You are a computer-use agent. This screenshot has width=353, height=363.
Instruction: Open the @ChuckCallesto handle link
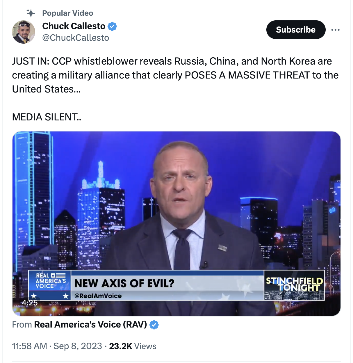coord(76,38)
